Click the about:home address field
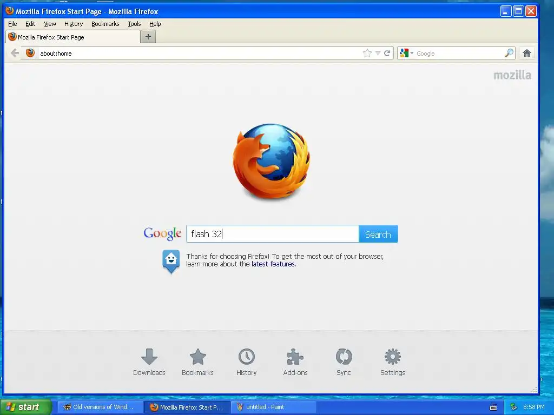Image resolution: width=554 pixels, height=415 pixels. 200,53
